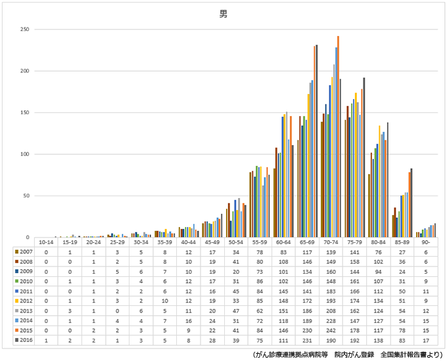The width and height of the screenshot is (447, 361).
Task: Select the 2013 series row label
Action: coord(26,310)
